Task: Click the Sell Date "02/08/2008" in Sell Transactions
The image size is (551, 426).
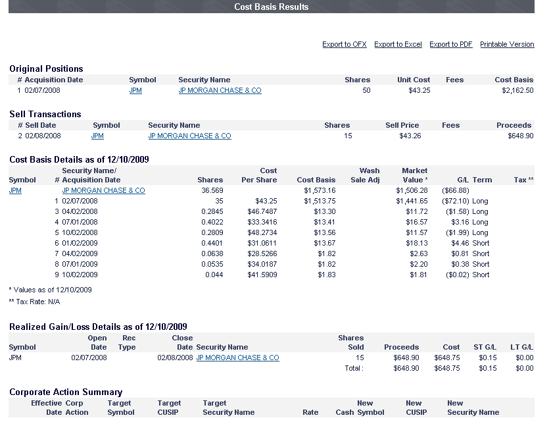Action: [x=43, y=136]
